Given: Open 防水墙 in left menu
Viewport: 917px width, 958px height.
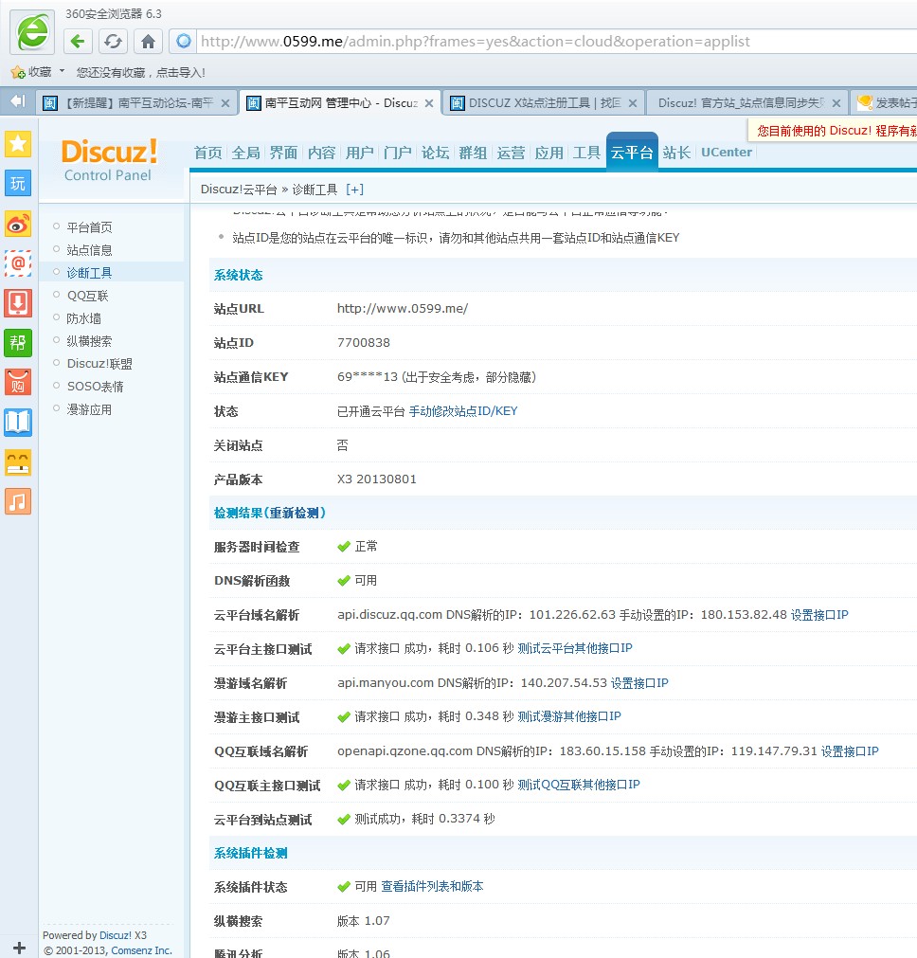Looking at the screenshot, I should pyautogui.click(x=83, y=318).
